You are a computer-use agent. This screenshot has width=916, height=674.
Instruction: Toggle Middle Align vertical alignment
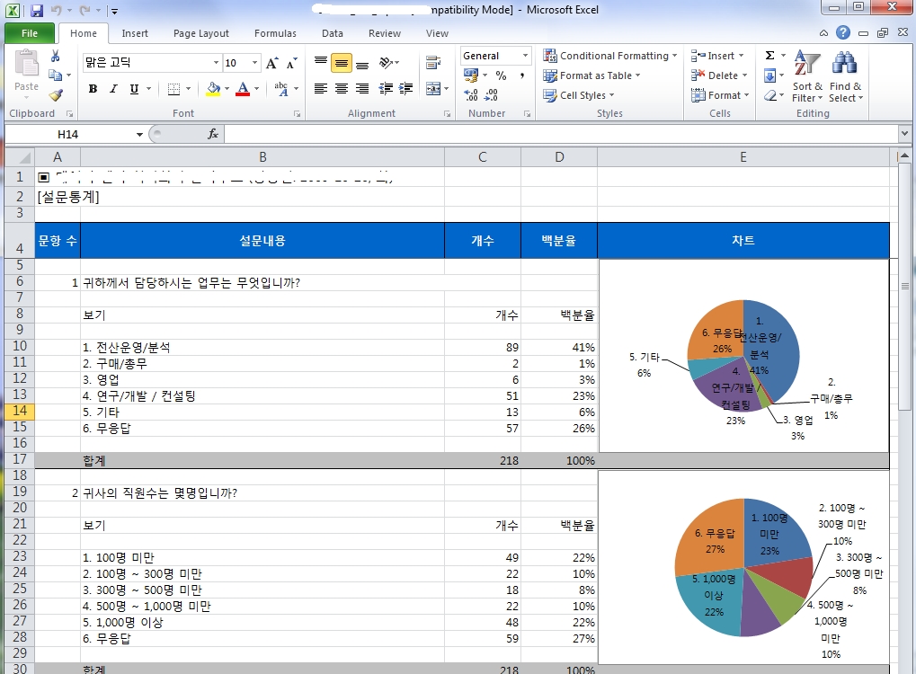342,63
